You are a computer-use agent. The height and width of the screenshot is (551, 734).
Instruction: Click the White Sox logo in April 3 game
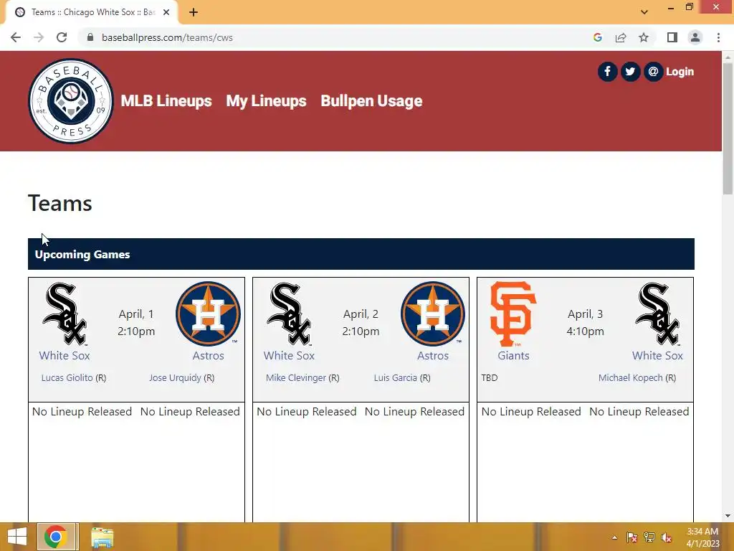(657, 314)
